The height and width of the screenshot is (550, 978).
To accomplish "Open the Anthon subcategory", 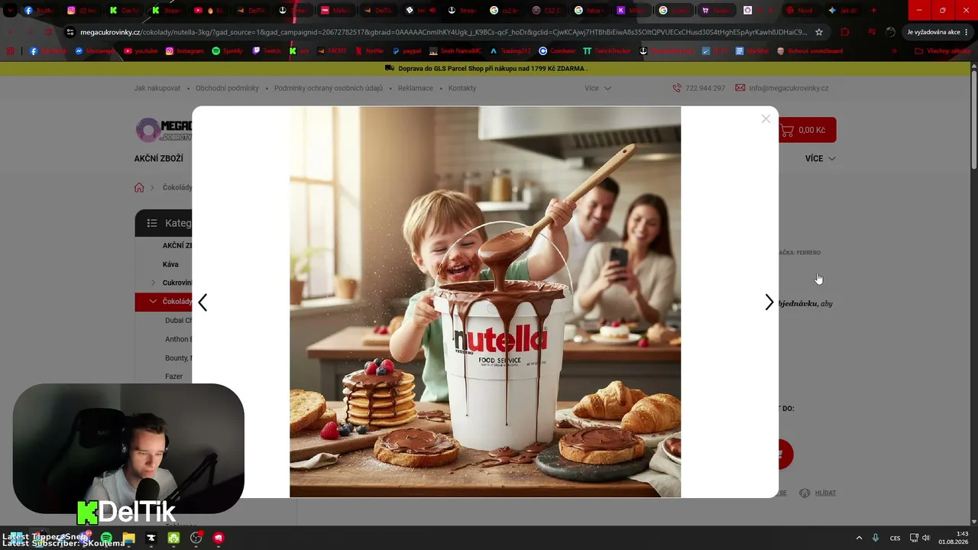I will click(x=179, y=339).
